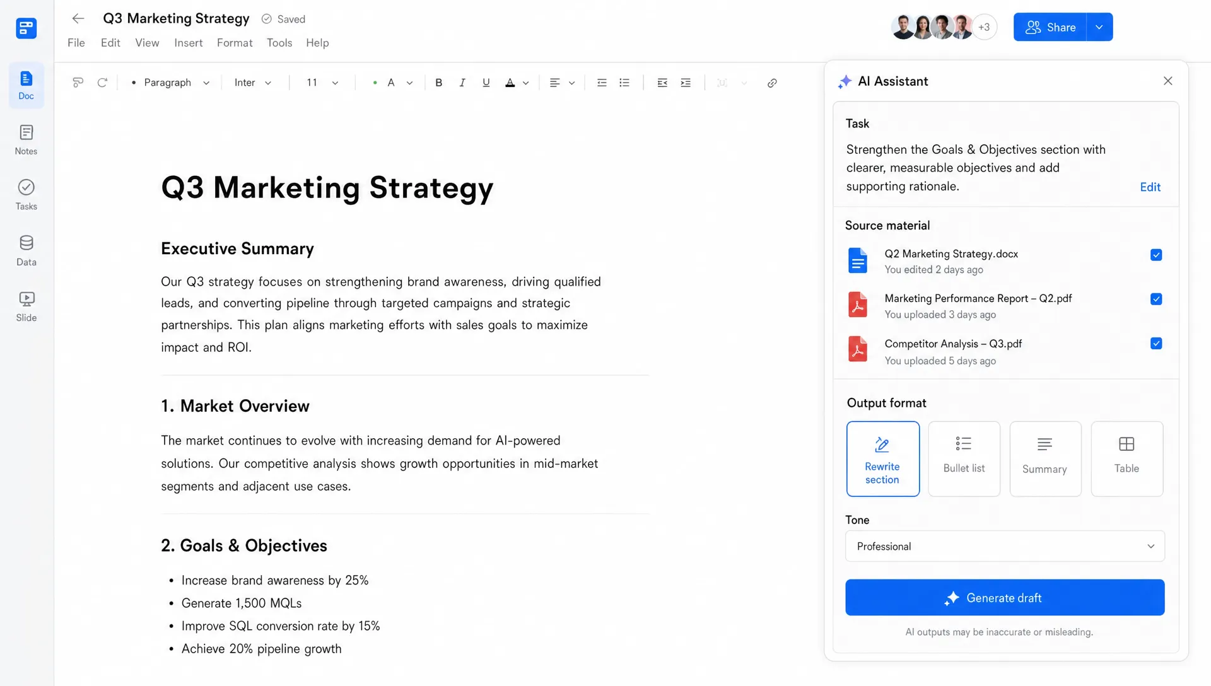Screen dimensions: 1211x686
Task: Expand the alignment dropdown arrow
Action: coord(571,83)
